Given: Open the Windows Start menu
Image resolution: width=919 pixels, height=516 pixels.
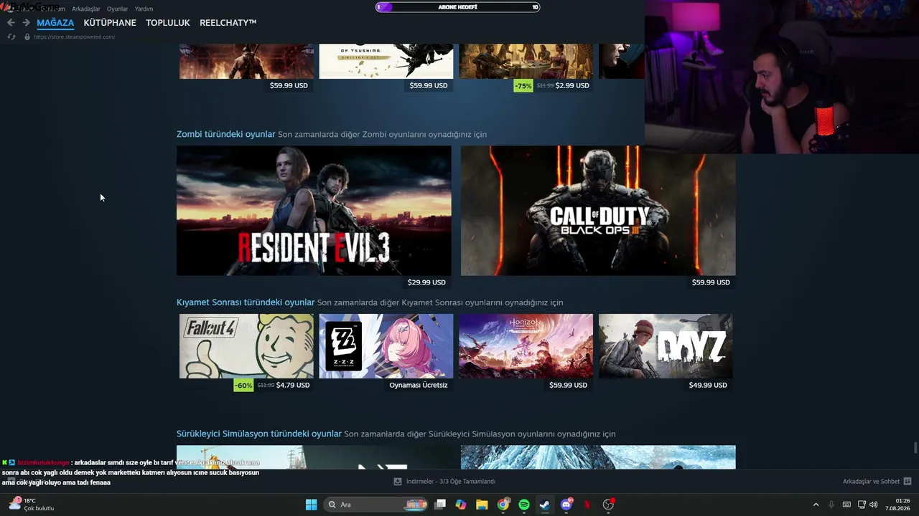Looking at the screenshot, I should (x=311, y=505).
